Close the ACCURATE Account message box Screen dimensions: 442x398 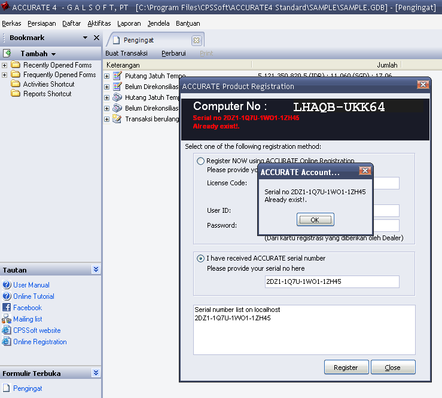click(x=365, y=171)
